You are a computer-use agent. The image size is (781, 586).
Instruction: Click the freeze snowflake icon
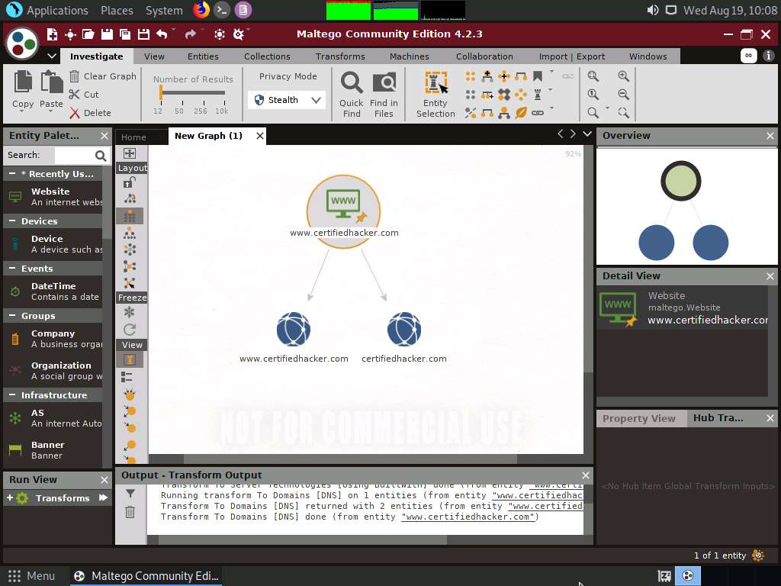tap(130, 312)
